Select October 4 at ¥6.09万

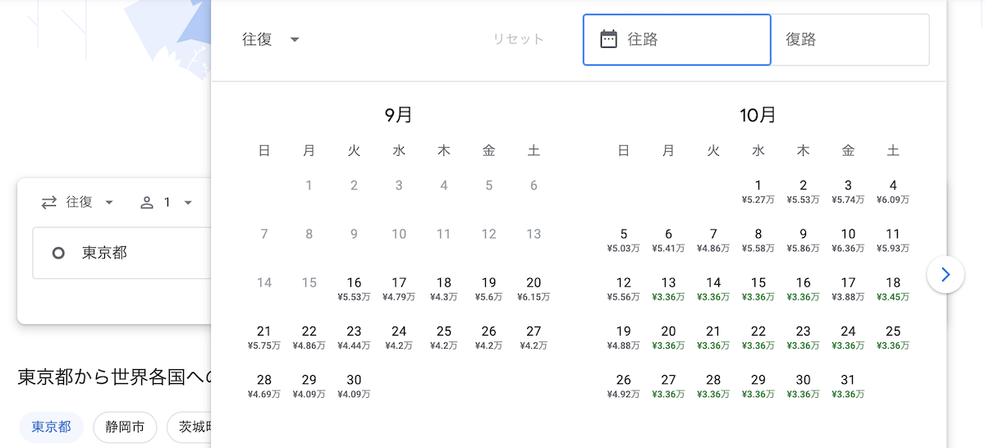(893, 191)
